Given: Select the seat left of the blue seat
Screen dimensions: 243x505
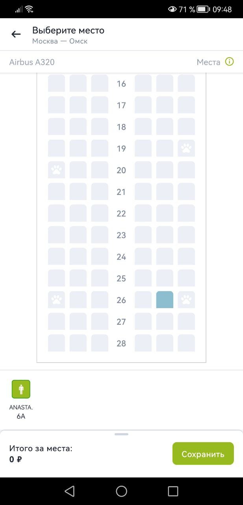Looking at the screenshot, I should (x=143, y=300).
